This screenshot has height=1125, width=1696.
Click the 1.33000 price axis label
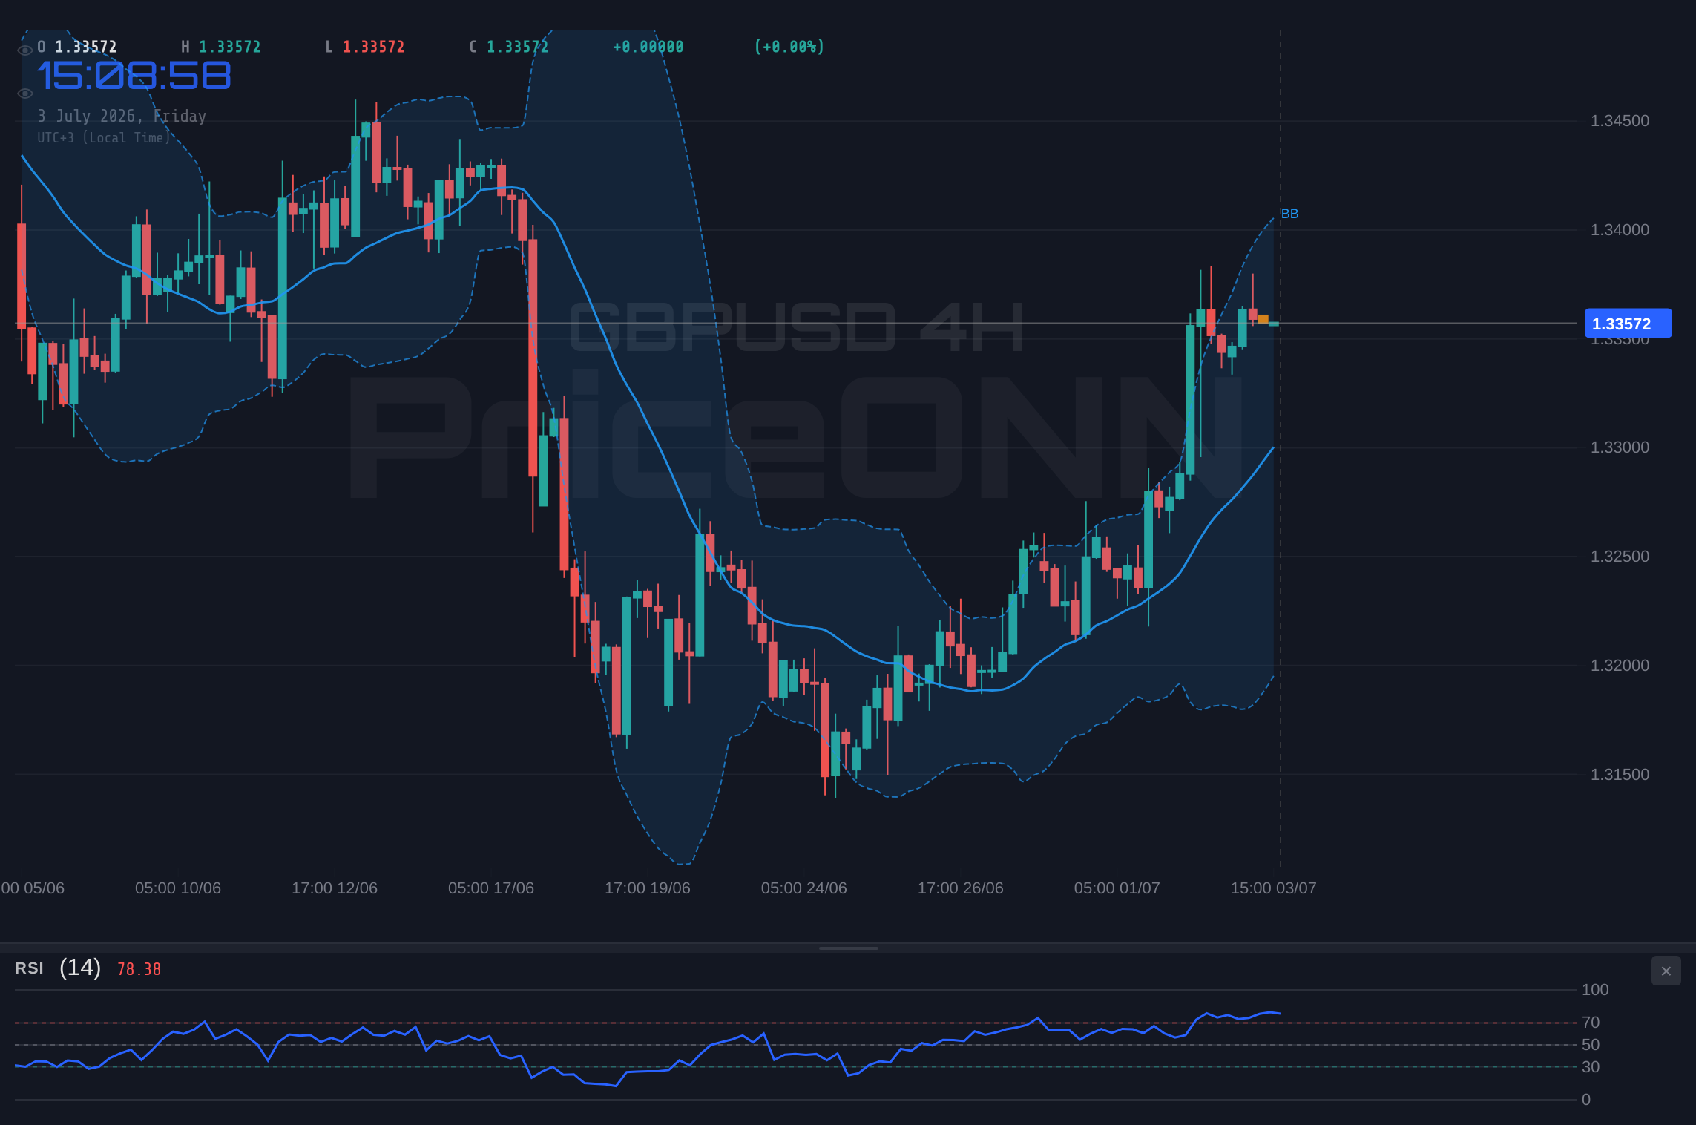(1620, 447)
